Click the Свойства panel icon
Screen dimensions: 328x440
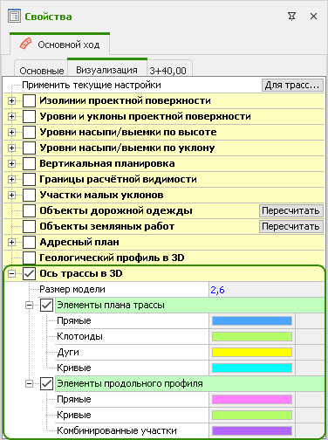[x=14, y=17]
